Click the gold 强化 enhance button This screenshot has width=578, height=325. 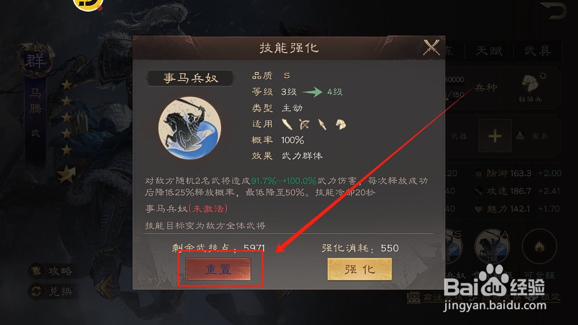point(360,269)
